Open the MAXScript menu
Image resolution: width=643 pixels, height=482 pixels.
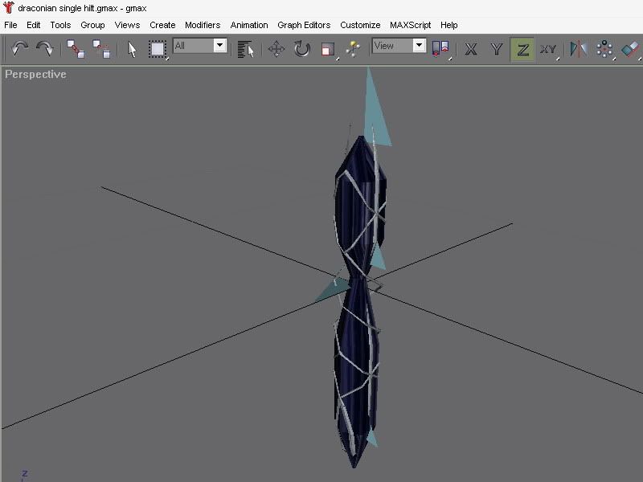click(x=410, y=25)
